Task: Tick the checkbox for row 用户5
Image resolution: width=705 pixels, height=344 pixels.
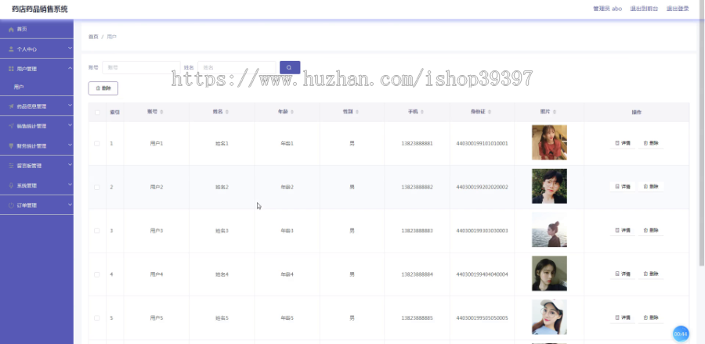Action: [x=97, y=317]
